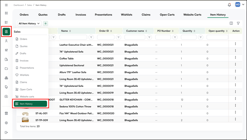Click the Customer name filter input field
Screen dimensions: 247x140
point(135,37)
